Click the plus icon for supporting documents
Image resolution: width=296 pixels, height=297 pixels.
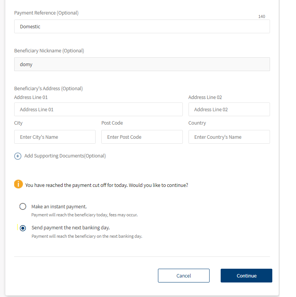pos(18,156)
